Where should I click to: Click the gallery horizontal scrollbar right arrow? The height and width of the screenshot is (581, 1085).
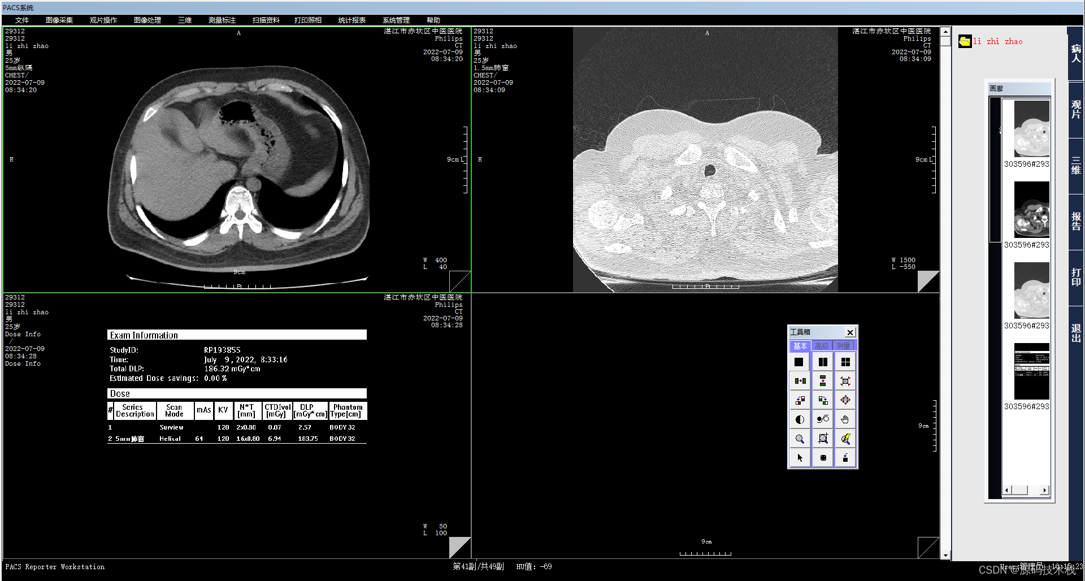click(1045, 490)
